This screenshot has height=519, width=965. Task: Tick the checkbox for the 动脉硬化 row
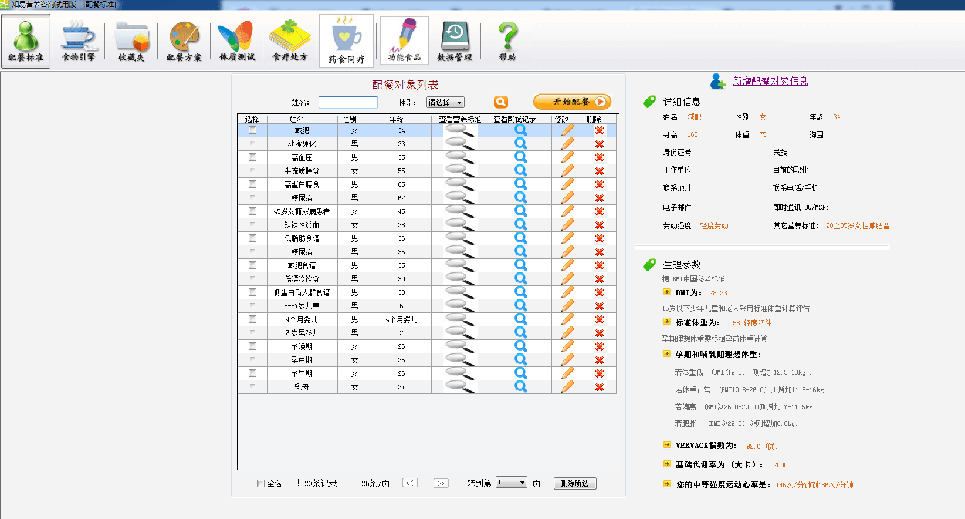point(252,144)
